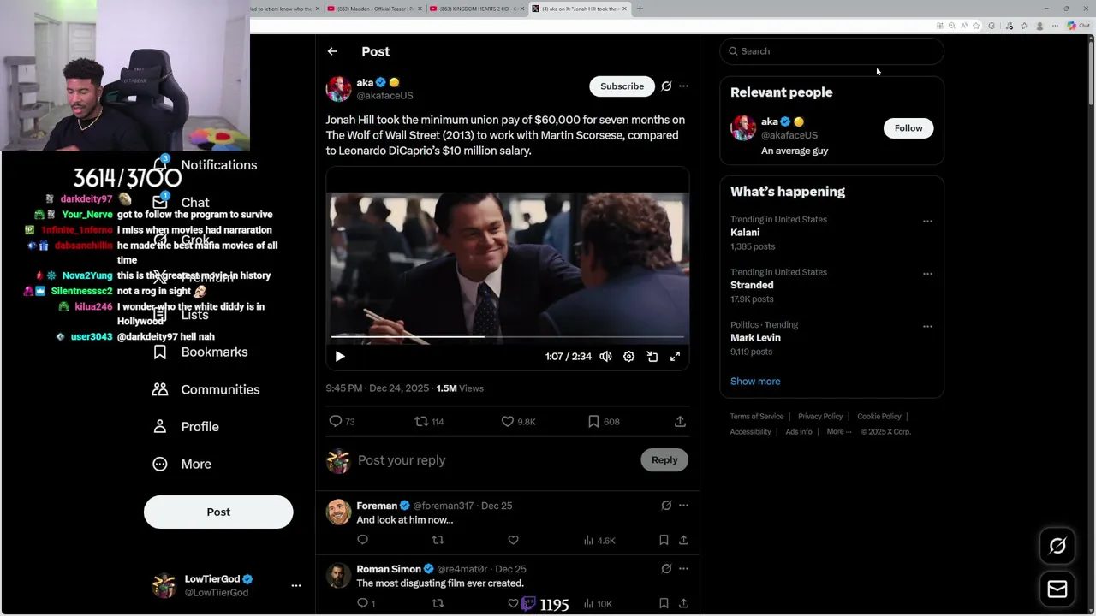This screenshot has width=1096, height=616.
Task: Open floating Grok button
Action: click(x=1057, y=546)
